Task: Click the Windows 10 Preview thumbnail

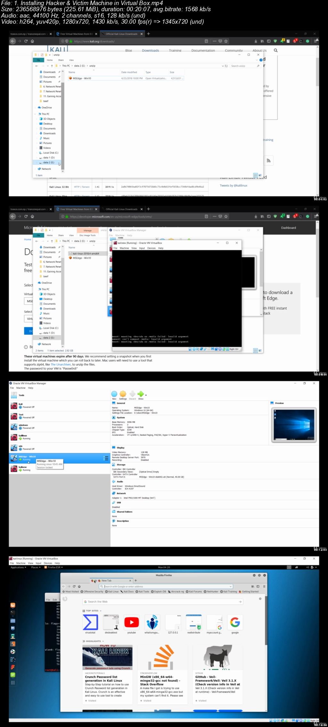Action: pos(294,425)
